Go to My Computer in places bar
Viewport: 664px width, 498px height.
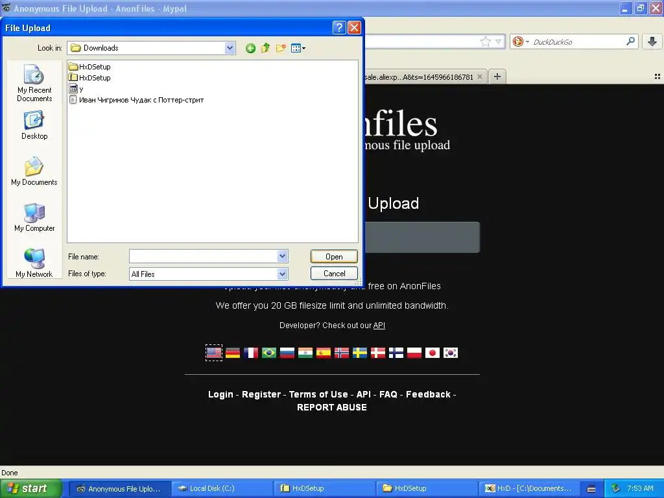point(34,217)
